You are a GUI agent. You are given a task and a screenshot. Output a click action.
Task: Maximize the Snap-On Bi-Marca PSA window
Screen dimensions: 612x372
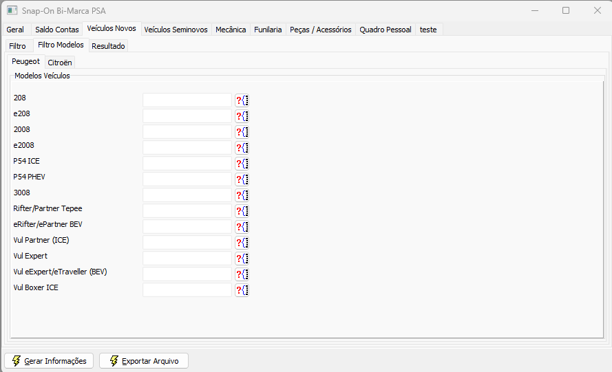point(566,10)
